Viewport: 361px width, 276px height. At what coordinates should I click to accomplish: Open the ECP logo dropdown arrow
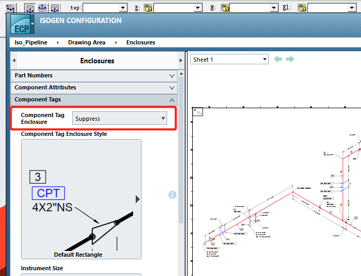point(32,24)
